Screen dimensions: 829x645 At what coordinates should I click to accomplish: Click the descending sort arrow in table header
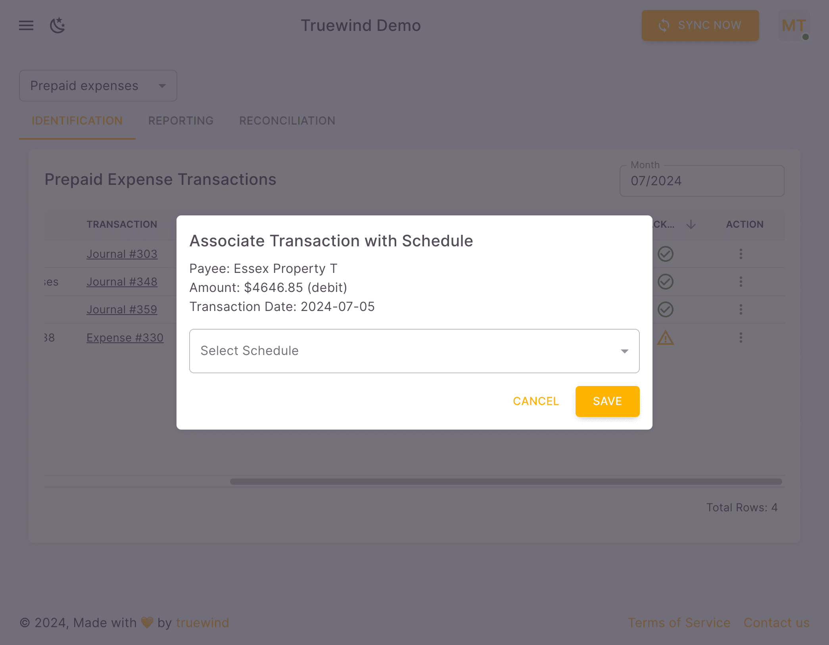point(691,224)
